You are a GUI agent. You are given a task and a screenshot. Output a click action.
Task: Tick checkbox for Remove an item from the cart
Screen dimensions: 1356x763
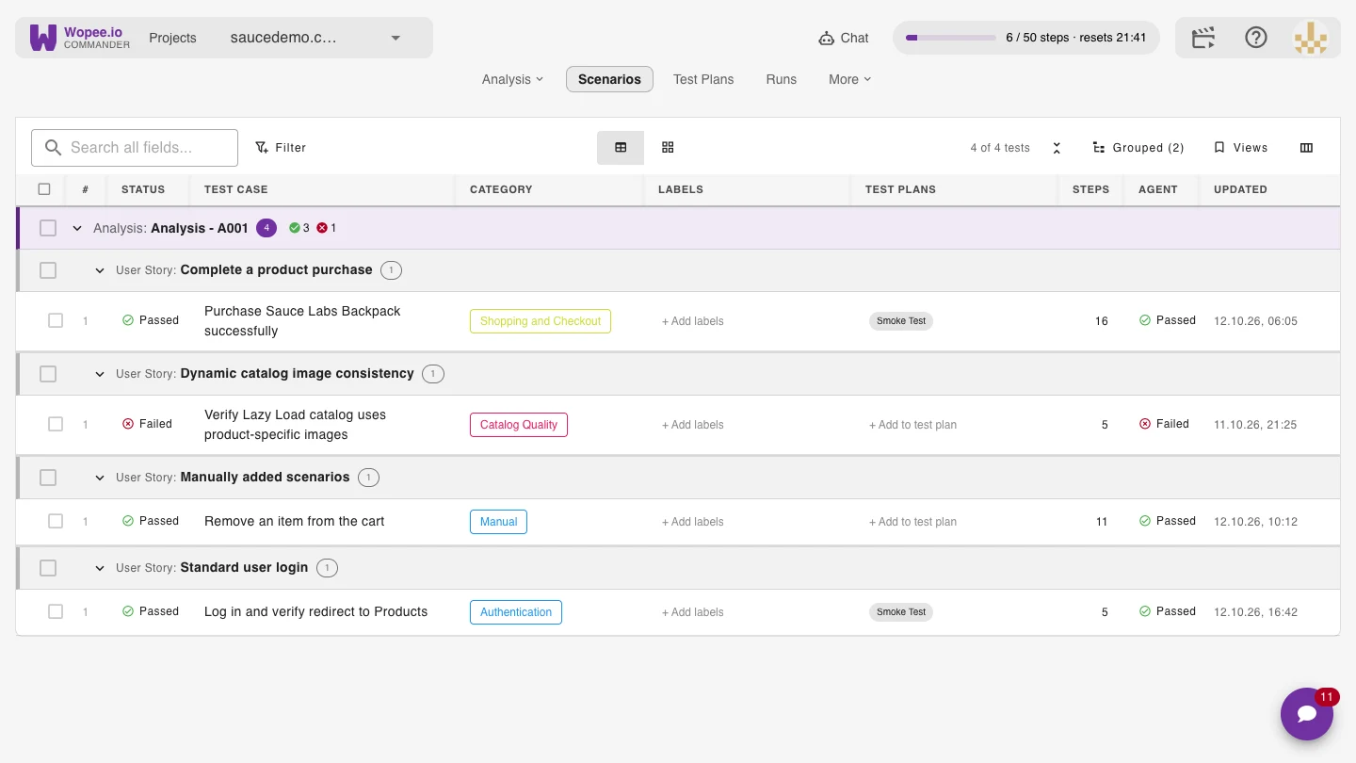click(56, 521)
